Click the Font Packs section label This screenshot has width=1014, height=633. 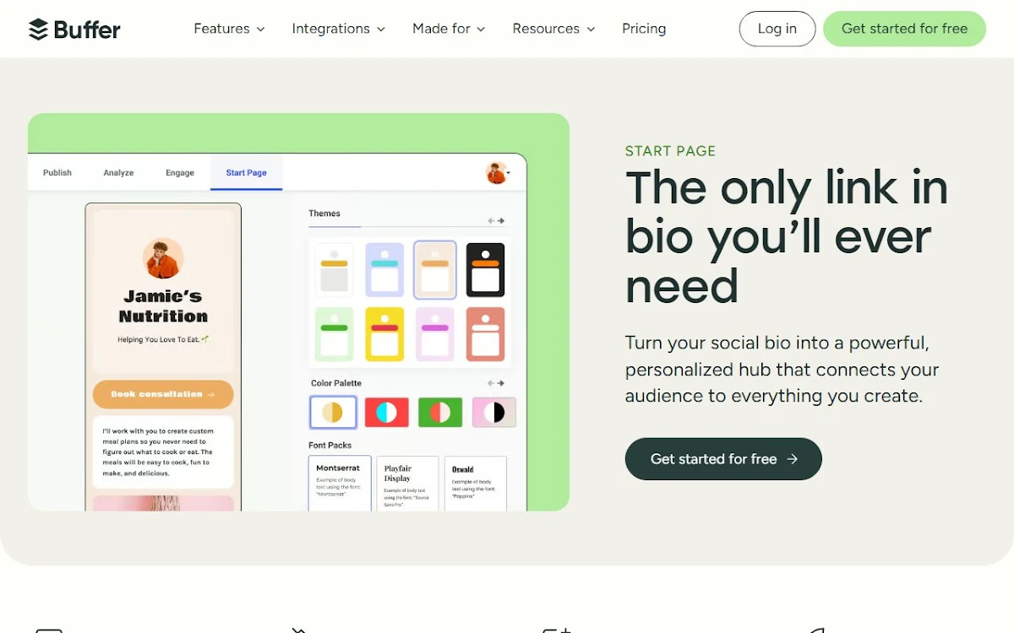click(330, 445)
